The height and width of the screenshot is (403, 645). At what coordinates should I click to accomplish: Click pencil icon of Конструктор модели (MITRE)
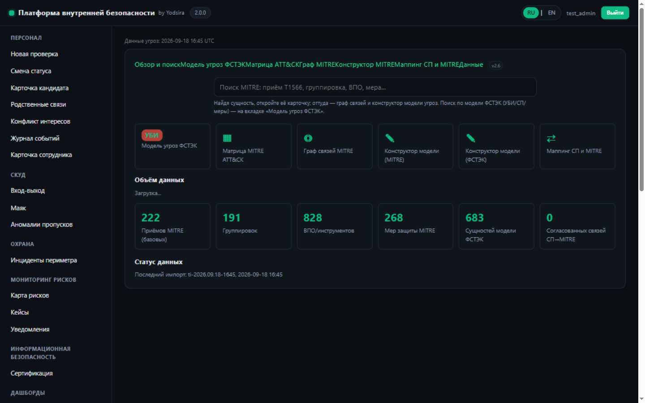coord(389,138)
